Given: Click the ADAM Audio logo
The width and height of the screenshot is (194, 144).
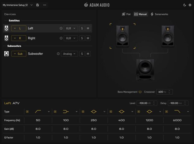Looking at the screenshot, I should [x=97, y=5].
